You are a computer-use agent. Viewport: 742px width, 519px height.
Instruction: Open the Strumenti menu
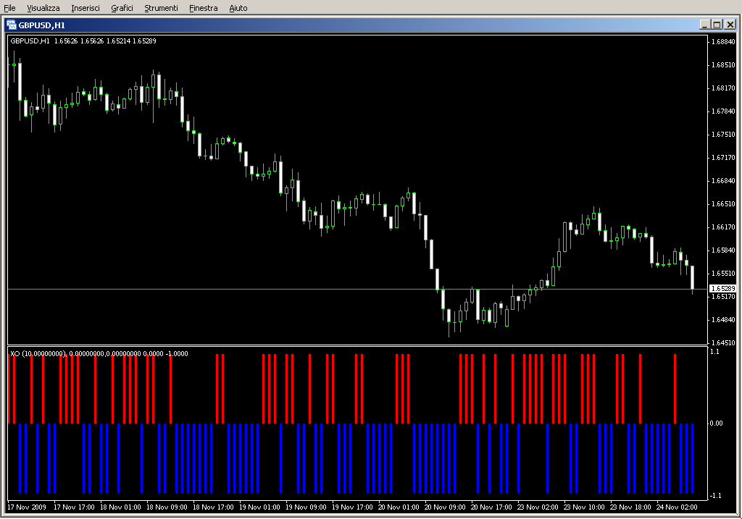(x=161, y=8)
